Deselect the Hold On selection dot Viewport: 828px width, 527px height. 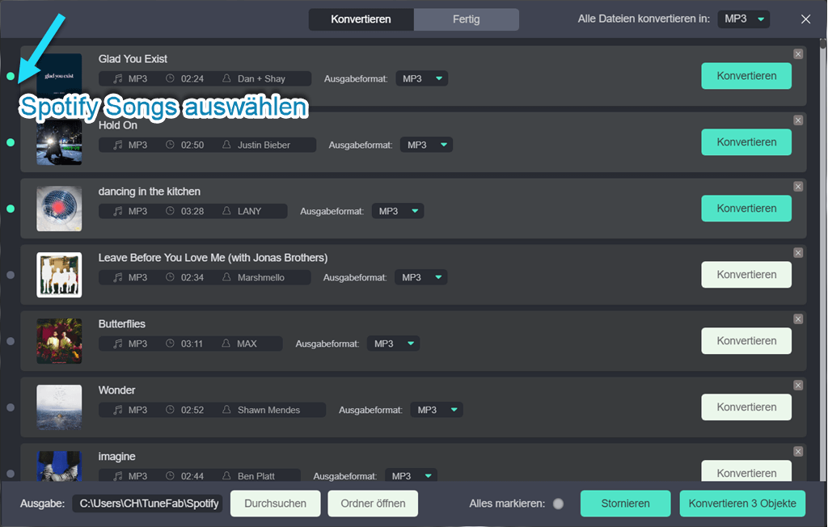[x=11, y=142]
